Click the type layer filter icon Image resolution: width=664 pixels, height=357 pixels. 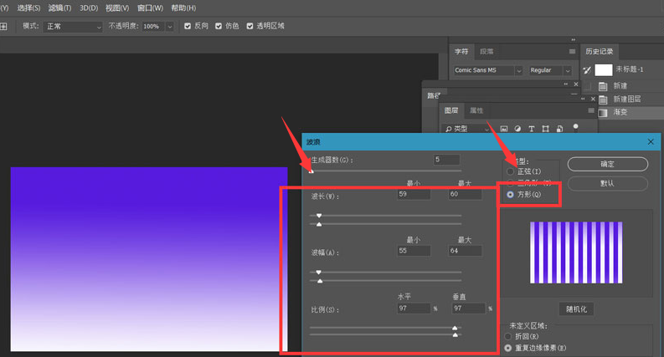[532, 129]
